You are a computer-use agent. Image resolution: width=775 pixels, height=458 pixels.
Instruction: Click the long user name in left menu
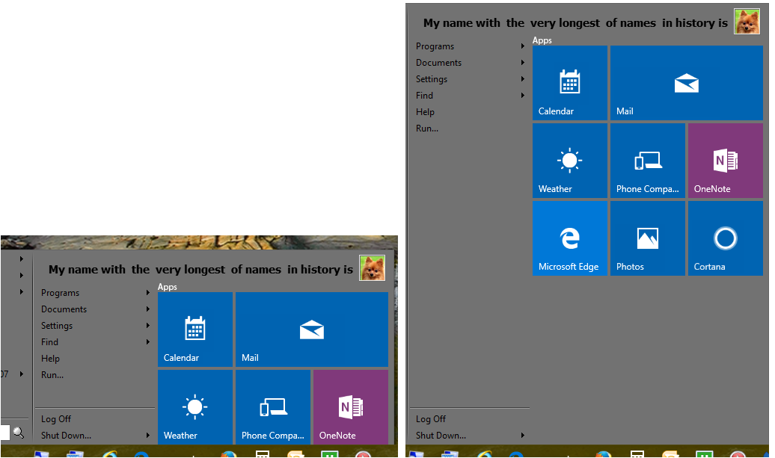point(200,270)
